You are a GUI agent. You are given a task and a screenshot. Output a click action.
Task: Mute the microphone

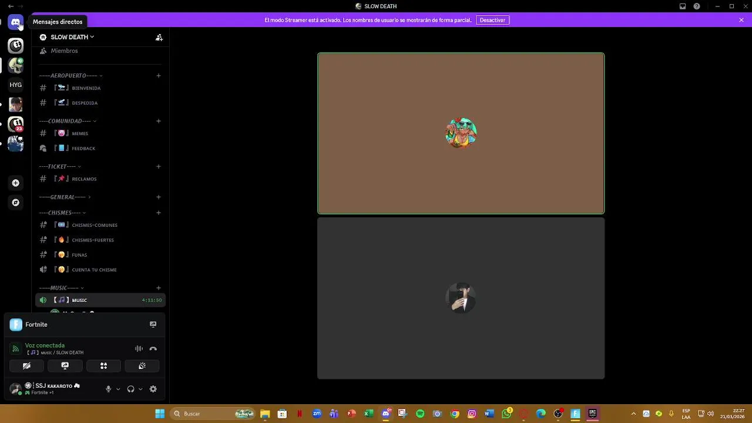tap(108, 389)
